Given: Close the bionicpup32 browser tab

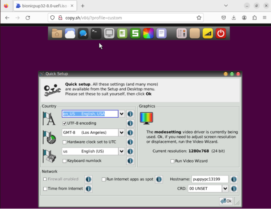Looking at the screenshot, I should (72, 6).
